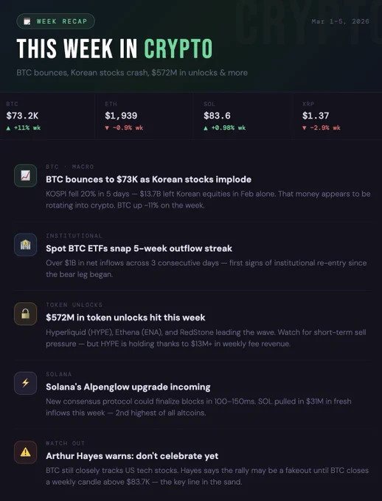Open the ETH $1,939 price card
Screen dimensions: 382x501
point(145,116)
